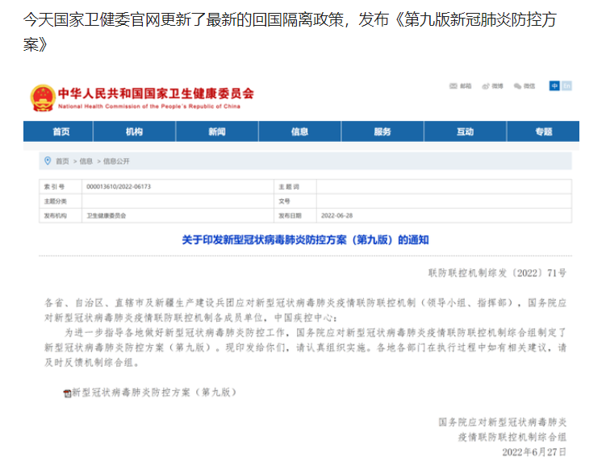This screenshot has height=474, width=606.
Task: Click the PDF attachment icon
Action: coord(67,393)
